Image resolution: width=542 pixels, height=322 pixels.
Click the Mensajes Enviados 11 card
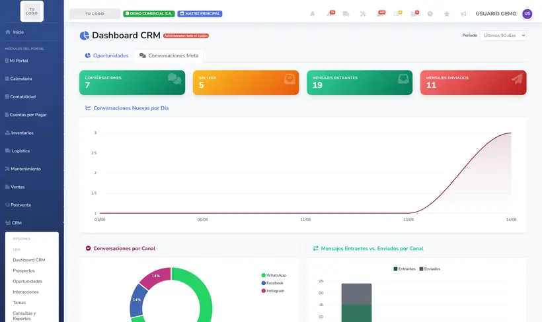coord(473,82)
